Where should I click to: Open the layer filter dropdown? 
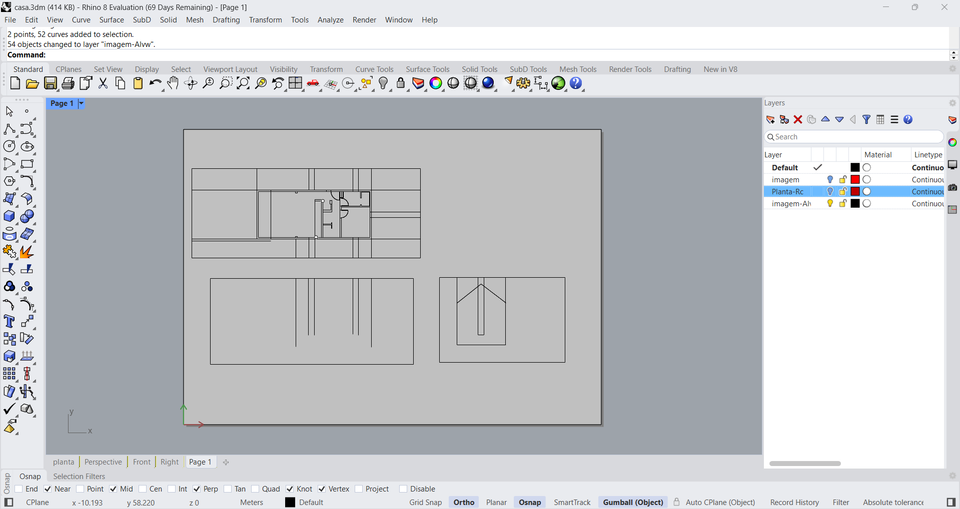(x=866, y=120)
